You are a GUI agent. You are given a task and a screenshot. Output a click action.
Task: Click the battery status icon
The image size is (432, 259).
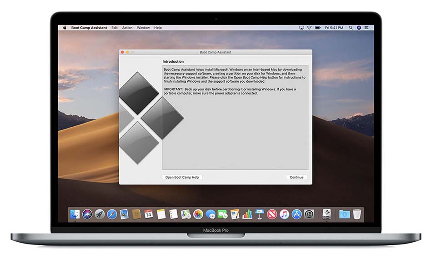pyautogui.click(x=318, y=28)
